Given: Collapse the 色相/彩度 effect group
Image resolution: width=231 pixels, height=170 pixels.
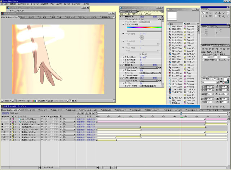Looking at the screenshot, I should tap(121, 17).
